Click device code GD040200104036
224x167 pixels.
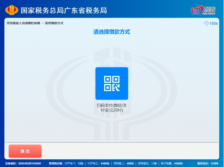29,163
